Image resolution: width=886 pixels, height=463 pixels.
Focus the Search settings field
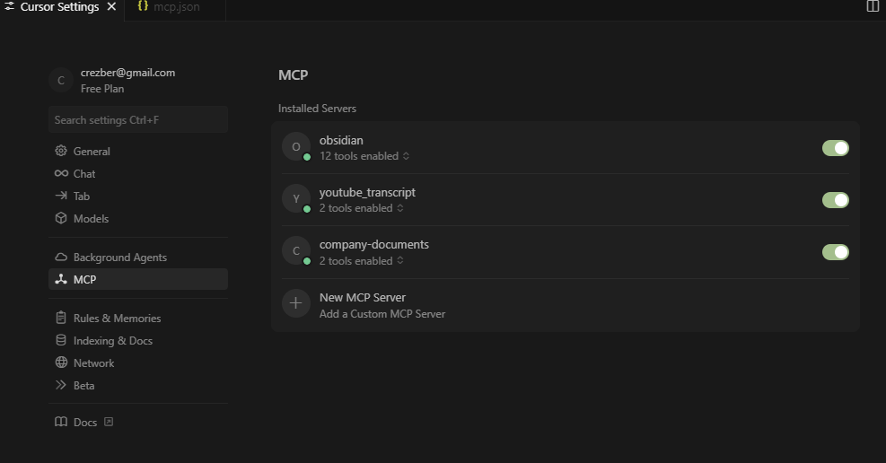coord(138,119)
